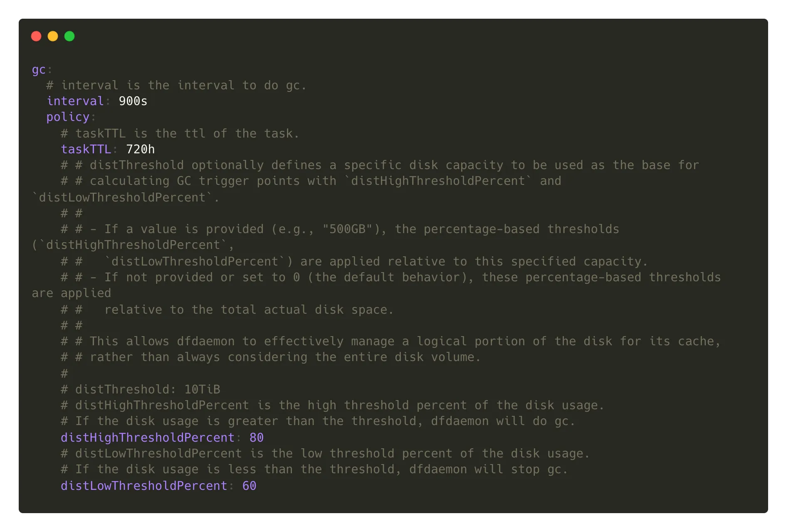This screenshot has width=786, height=531.
Task: Click the red close window button
Action: pos(36,37)
